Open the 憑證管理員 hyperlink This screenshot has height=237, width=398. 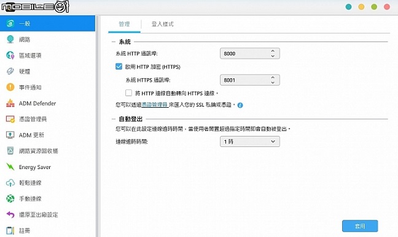pyautogui.click(x=155, y=105)
